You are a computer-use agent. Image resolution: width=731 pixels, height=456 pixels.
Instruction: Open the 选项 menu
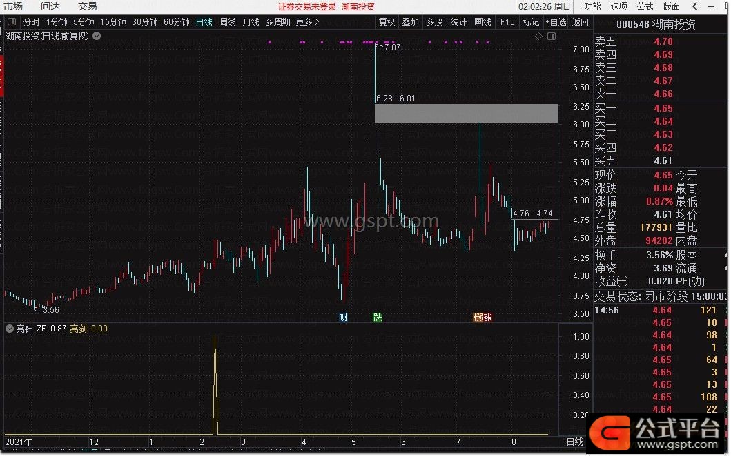tap(618, 6)
